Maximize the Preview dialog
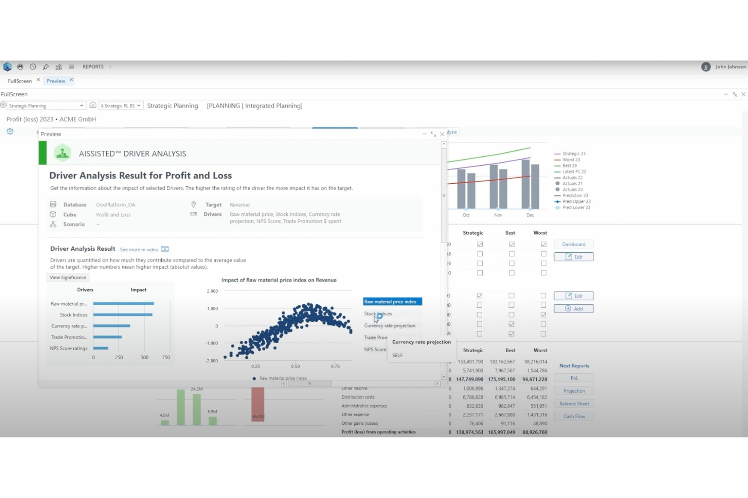 [433, 134]
